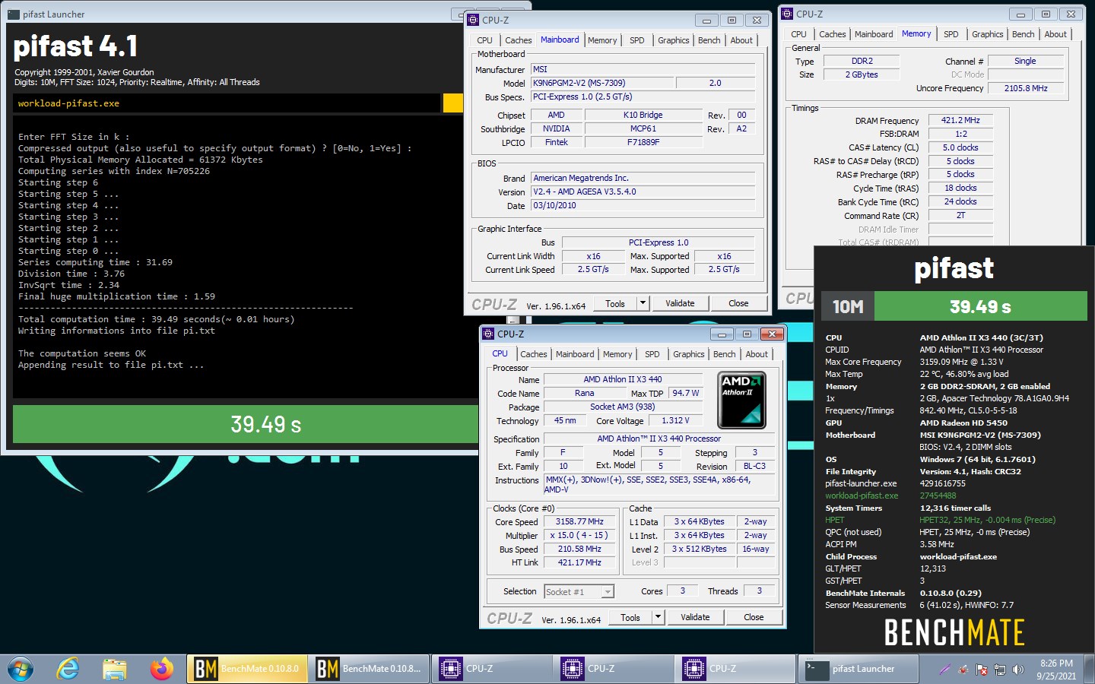
Task: Click the Memory Type DDR2 field
Action: 862,61
